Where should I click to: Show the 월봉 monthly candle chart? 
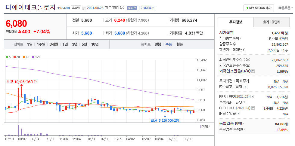[179, 44]
